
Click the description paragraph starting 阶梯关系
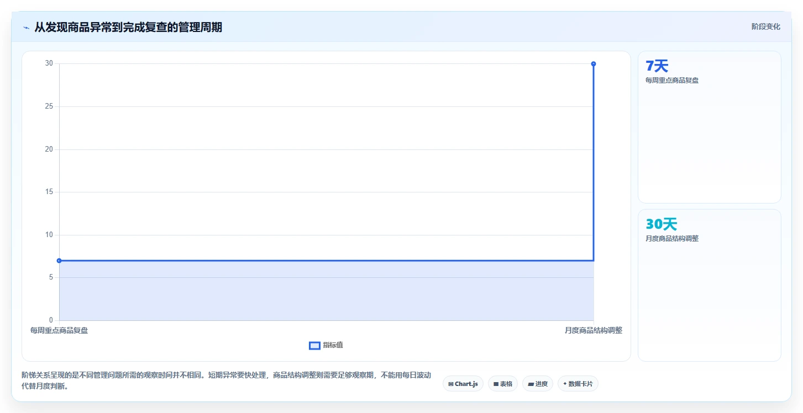[227, 380]
